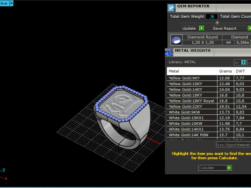Click the 19.51 grams value
Image resolution: width=251 pixels, height=188 pixels.
click(x=224, y=107)
